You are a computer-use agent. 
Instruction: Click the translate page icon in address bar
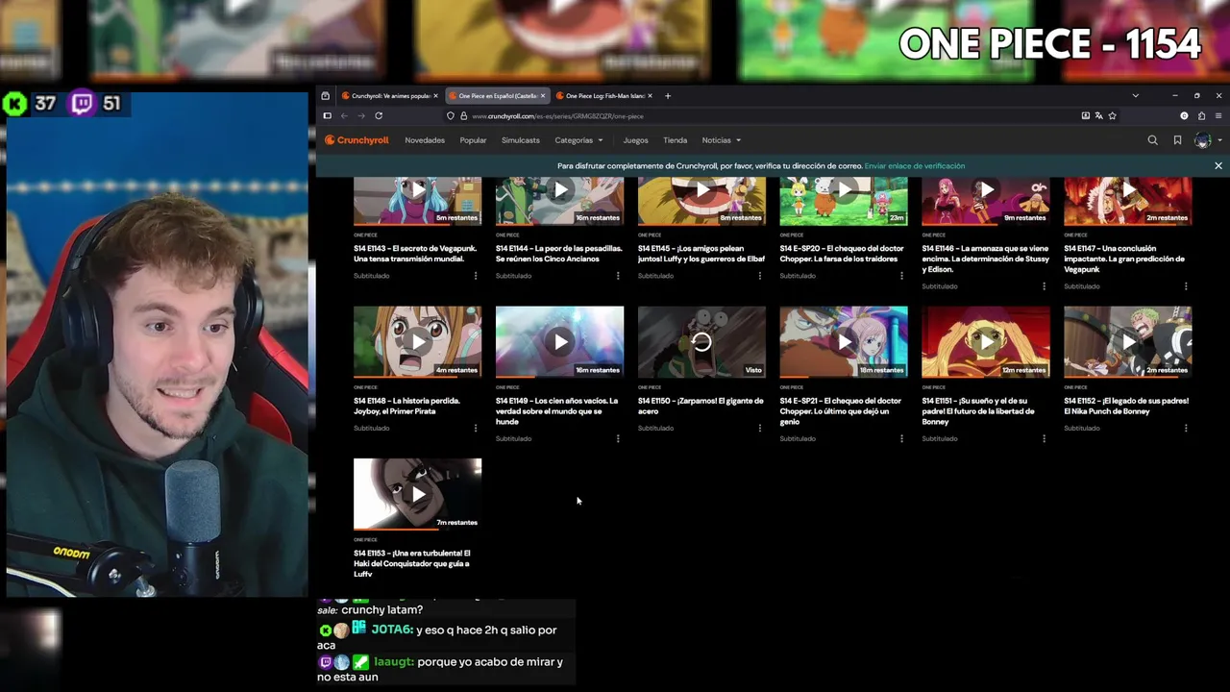1098,116
